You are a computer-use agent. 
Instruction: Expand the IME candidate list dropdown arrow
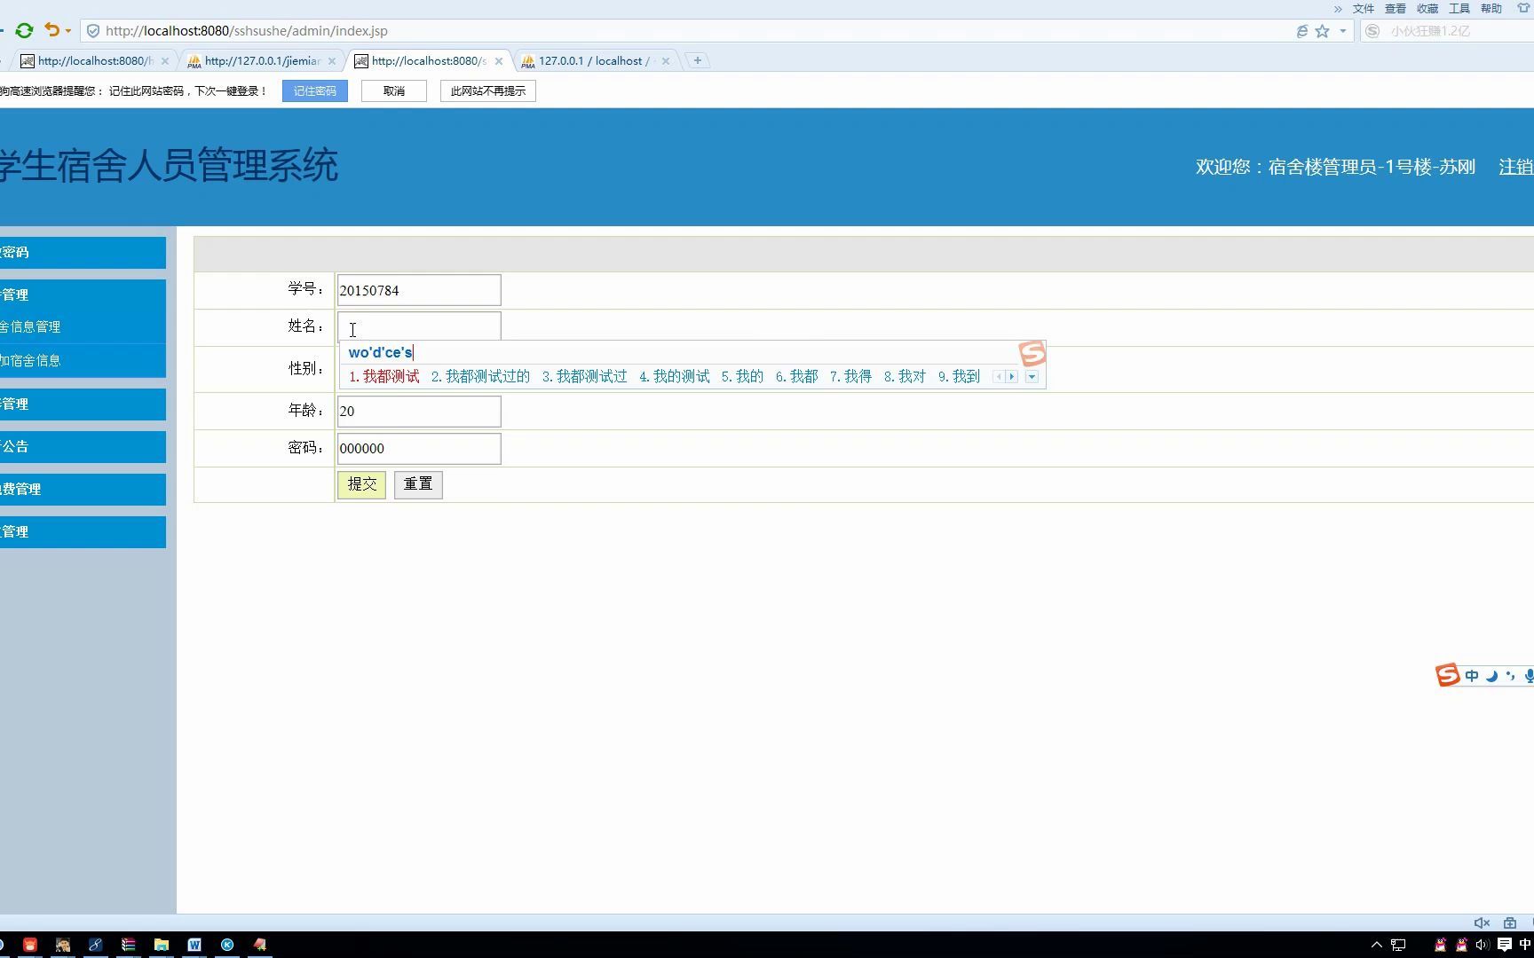tap(1032, 377)
